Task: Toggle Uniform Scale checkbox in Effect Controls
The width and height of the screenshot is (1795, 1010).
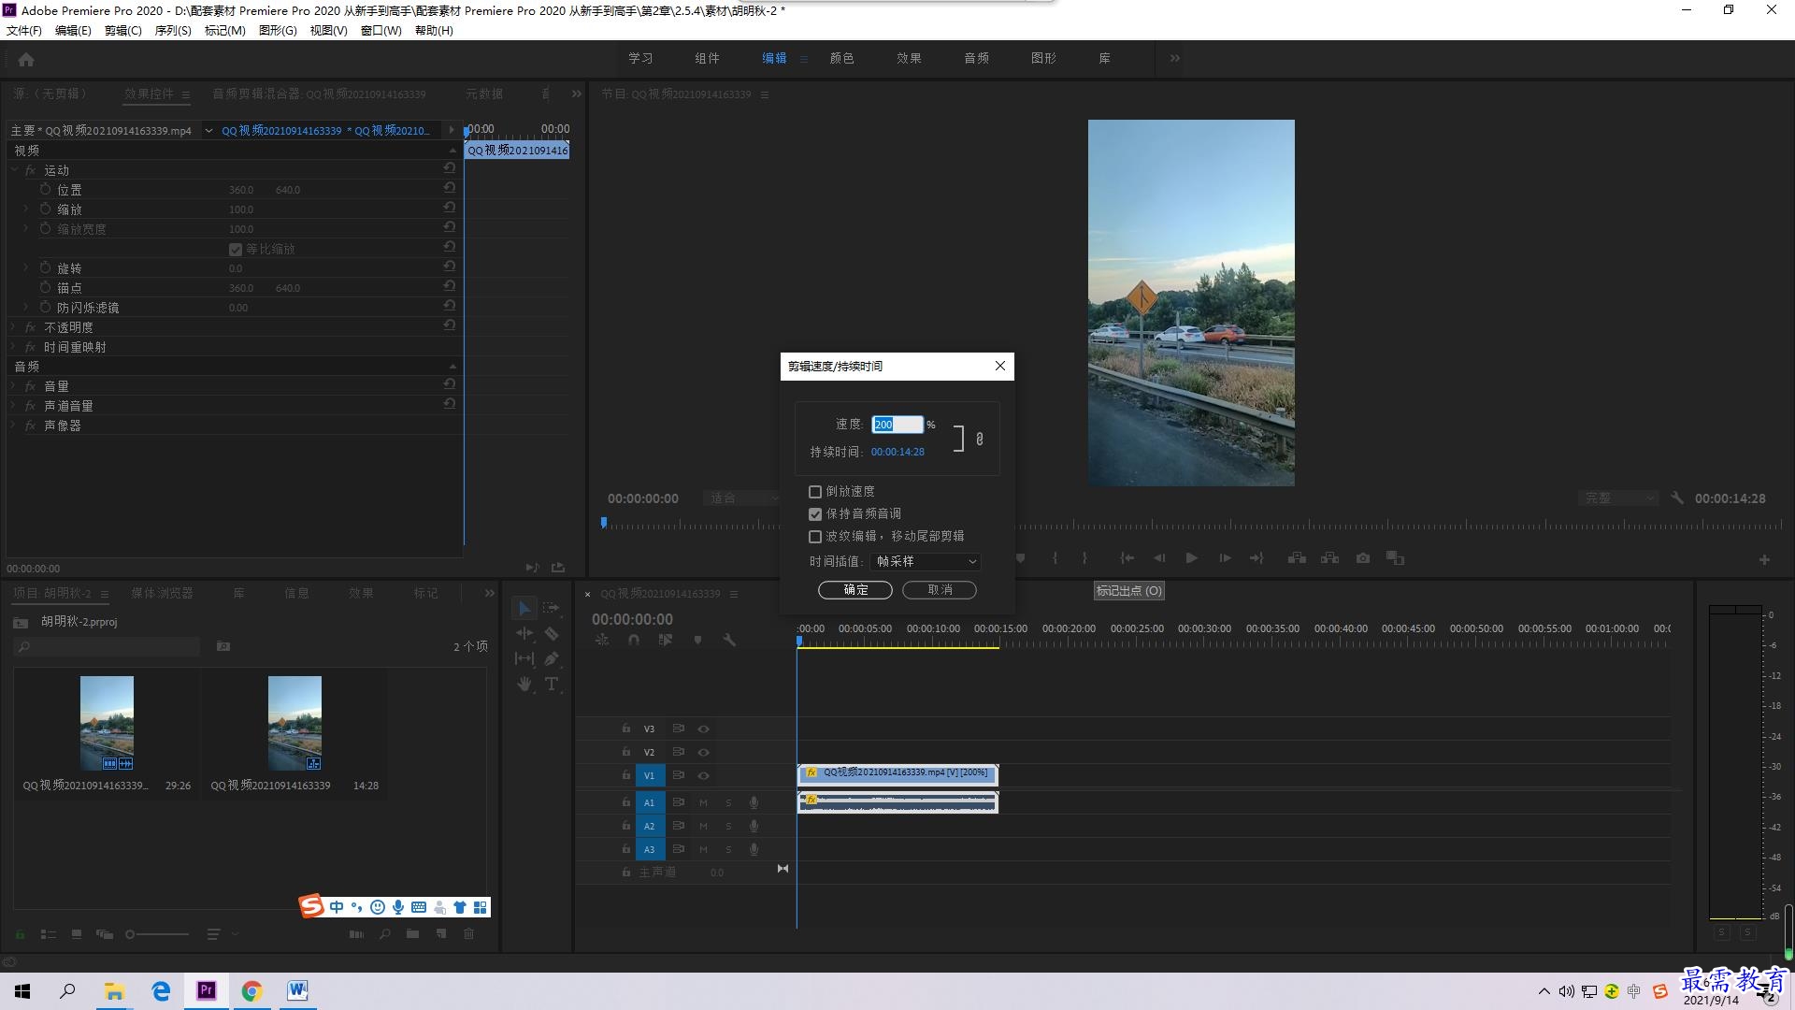Action: click(x=236, y=250)
